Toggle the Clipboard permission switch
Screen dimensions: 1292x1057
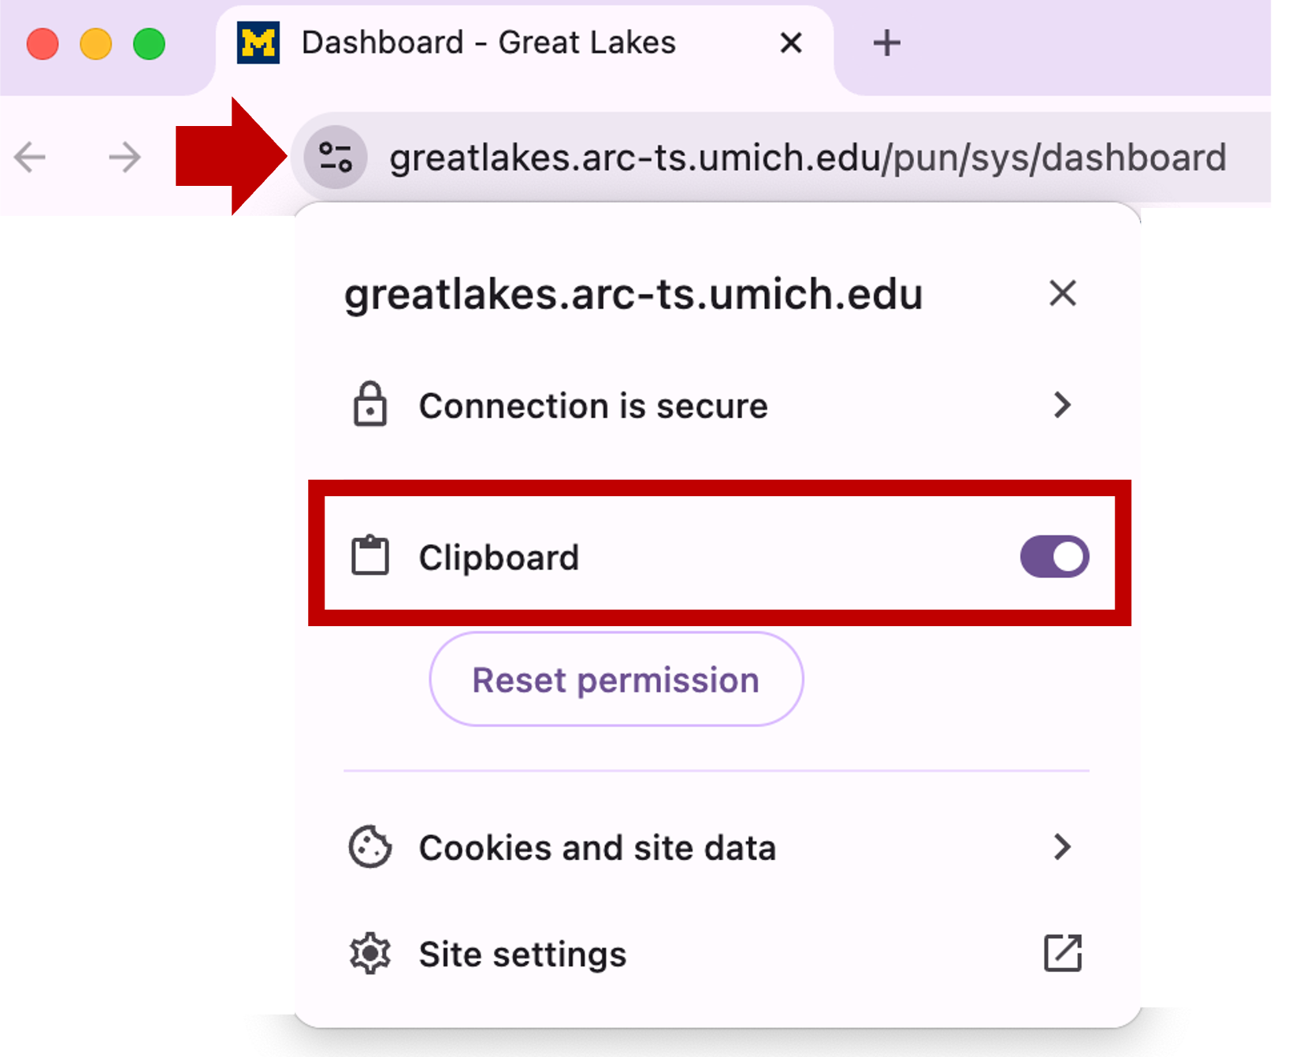pos(1054,557)
